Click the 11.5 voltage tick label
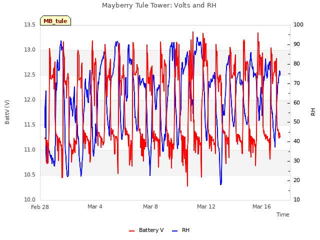 point(30,124)
